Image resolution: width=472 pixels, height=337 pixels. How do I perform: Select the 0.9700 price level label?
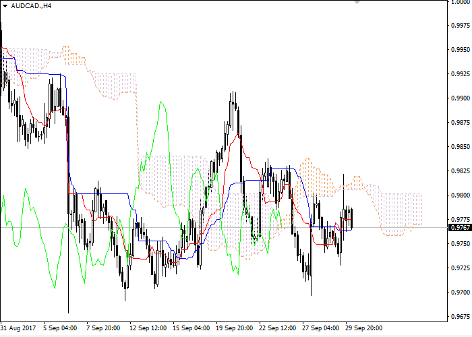[x=461, y=292]
